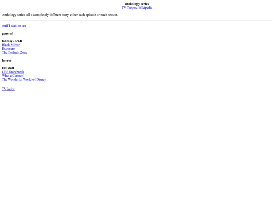
Task: Follow the 'stuff I want to see' link
Action: [14, 26]
